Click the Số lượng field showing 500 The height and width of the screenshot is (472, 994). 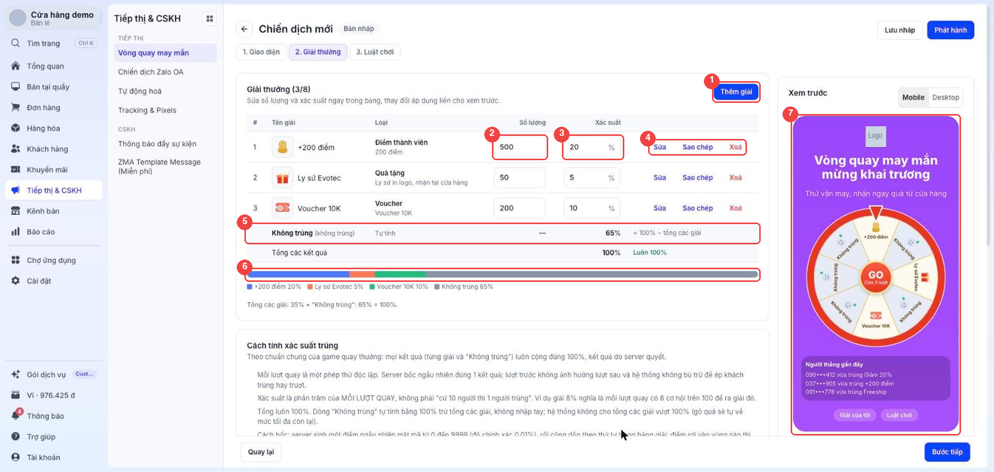(x=519, y=147)
